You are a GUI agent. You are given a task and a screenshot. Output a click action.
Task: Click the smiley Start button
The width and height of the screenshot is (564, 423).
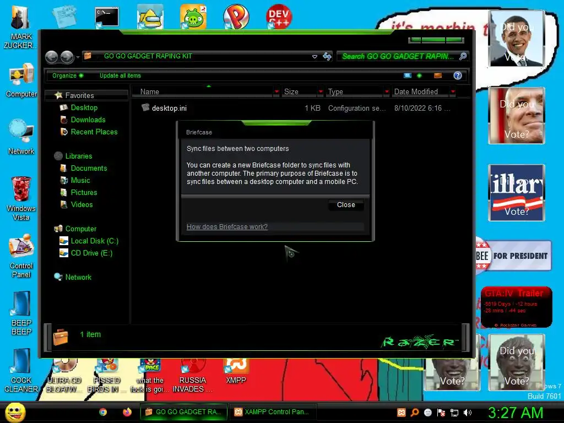pyautogui.click(x=15, y=412)
